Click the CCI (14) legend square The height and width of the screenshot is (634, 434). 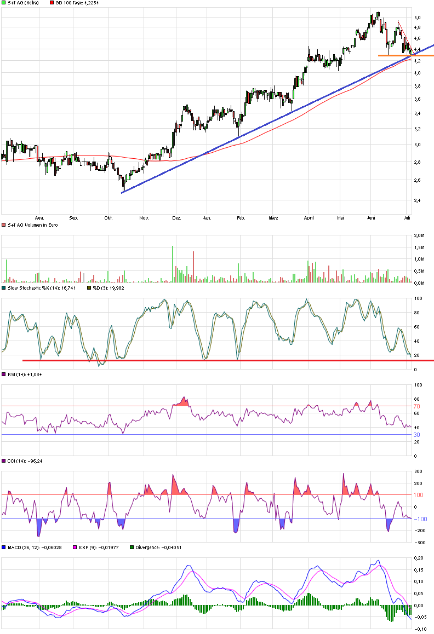3,461
